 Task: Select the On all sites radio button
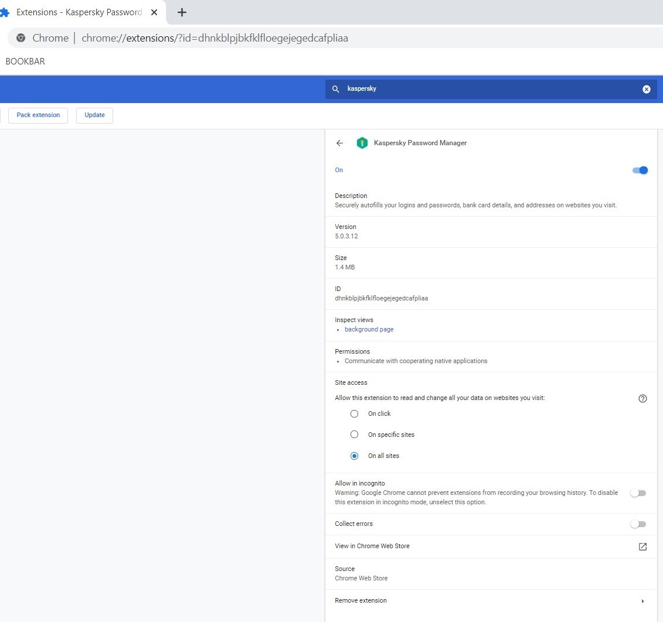point(354,456)
